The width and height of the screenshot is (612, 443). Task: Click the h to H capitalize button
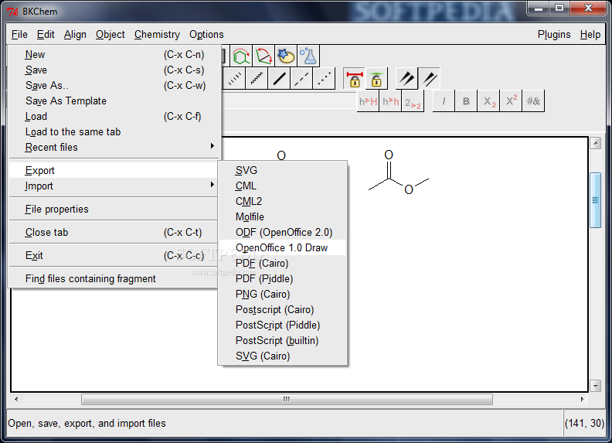(368, 101)
